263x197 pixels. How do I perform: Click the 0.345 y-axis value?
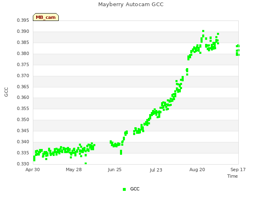[23, 131]
